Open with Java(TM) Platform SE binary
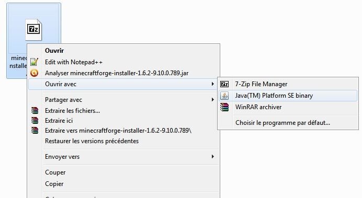The height and width of the screenshot is (198, 362). pyautogui.click(x=274, y=96)
